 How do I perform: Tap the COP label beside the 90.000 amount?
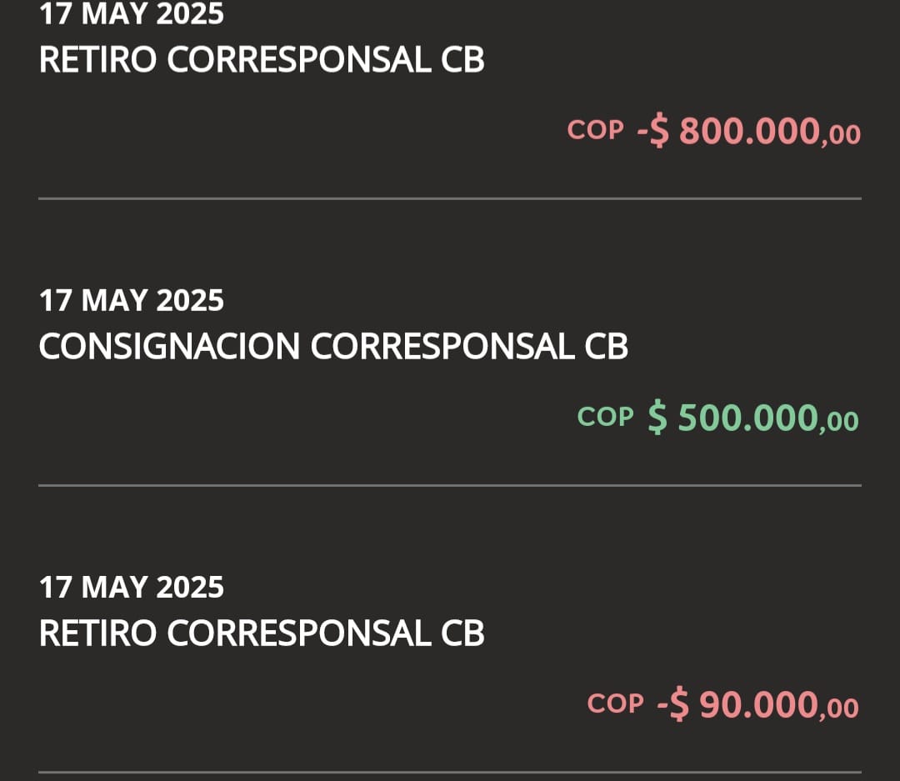(615, 703)
